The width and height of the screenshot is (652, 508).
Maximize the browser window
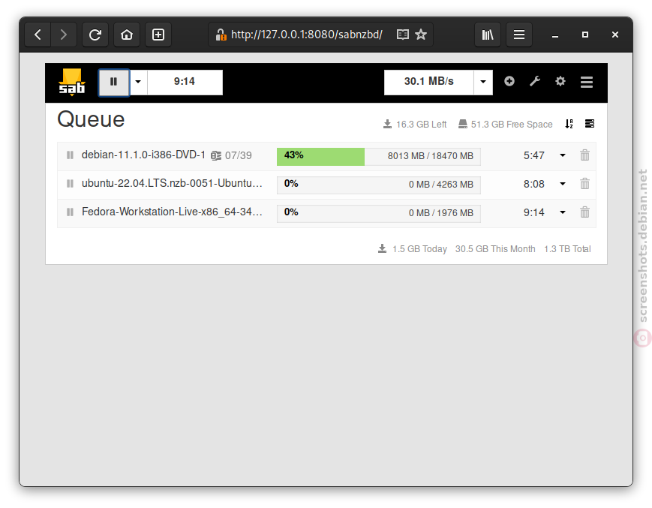tap(585, 35)
